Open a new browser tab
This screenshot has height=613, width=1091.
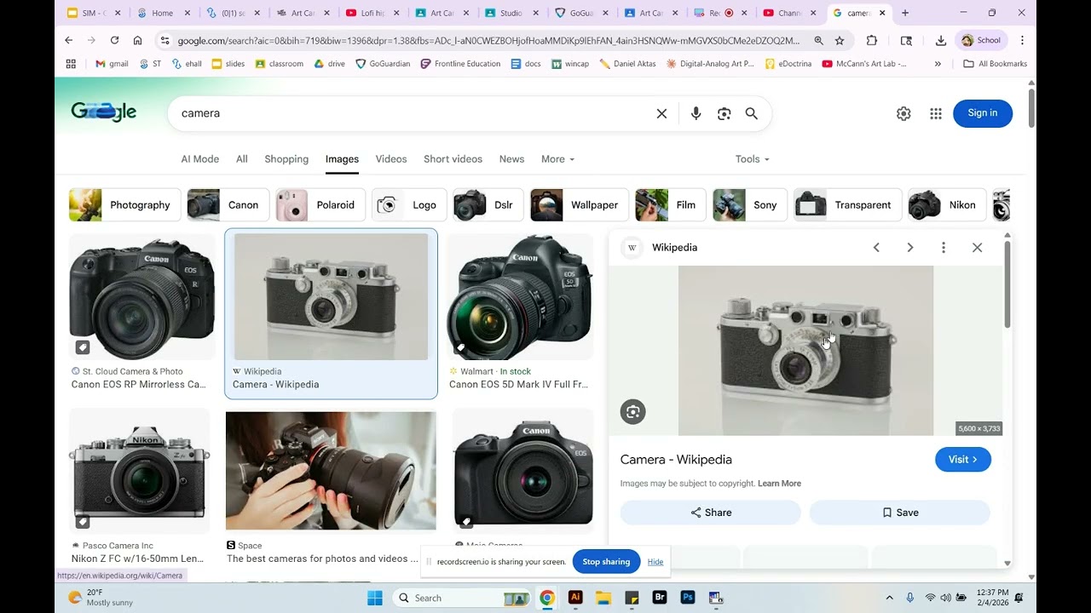[x=905, y=13]
